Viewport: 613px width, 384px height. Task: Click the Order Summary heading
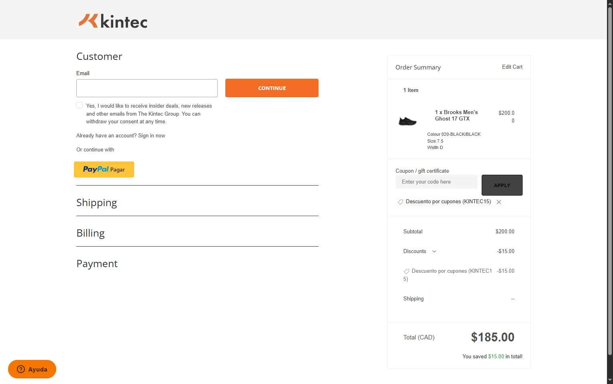[418, 67]
